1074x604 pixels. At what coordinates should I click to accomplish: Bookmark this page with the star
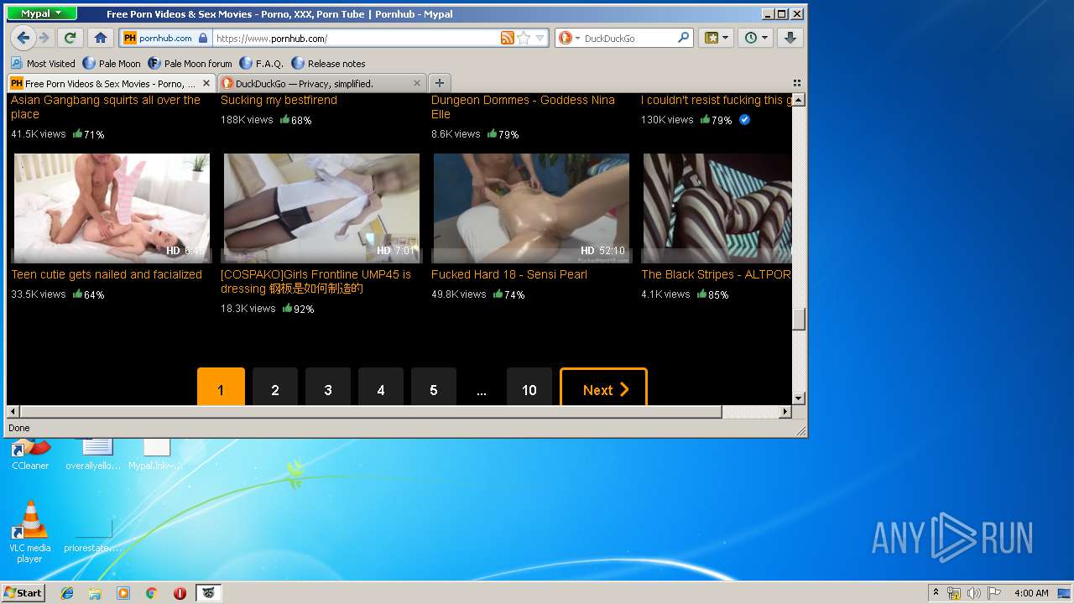(524, 38)
